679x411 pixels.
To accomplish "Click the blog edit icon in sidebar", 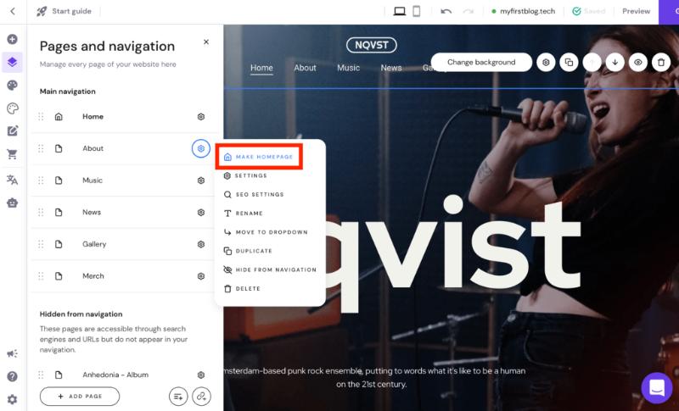I will pyautogui.click(x=12, y=131).
